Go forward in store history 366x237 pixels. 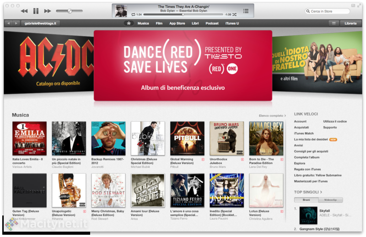click(x=16, y=23)
